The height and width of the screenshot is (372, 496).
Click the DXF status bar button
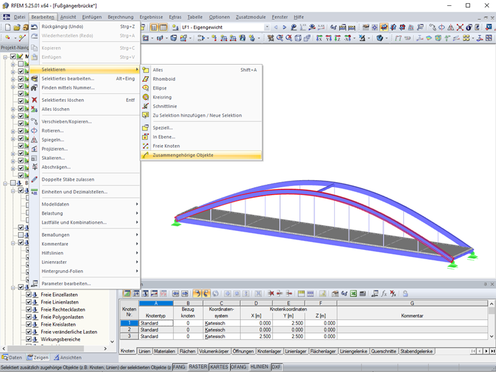pos(276,367)
